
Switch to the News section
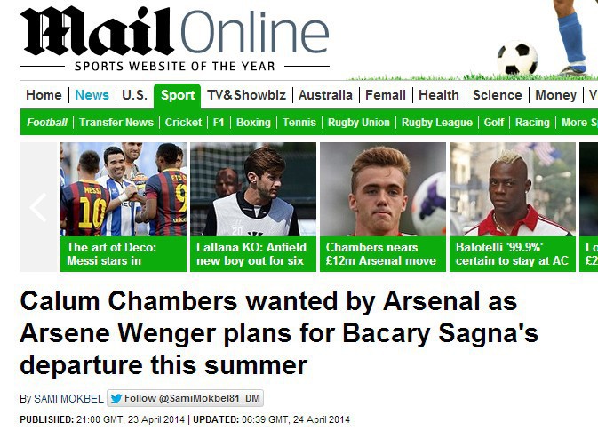pos(92,95)
